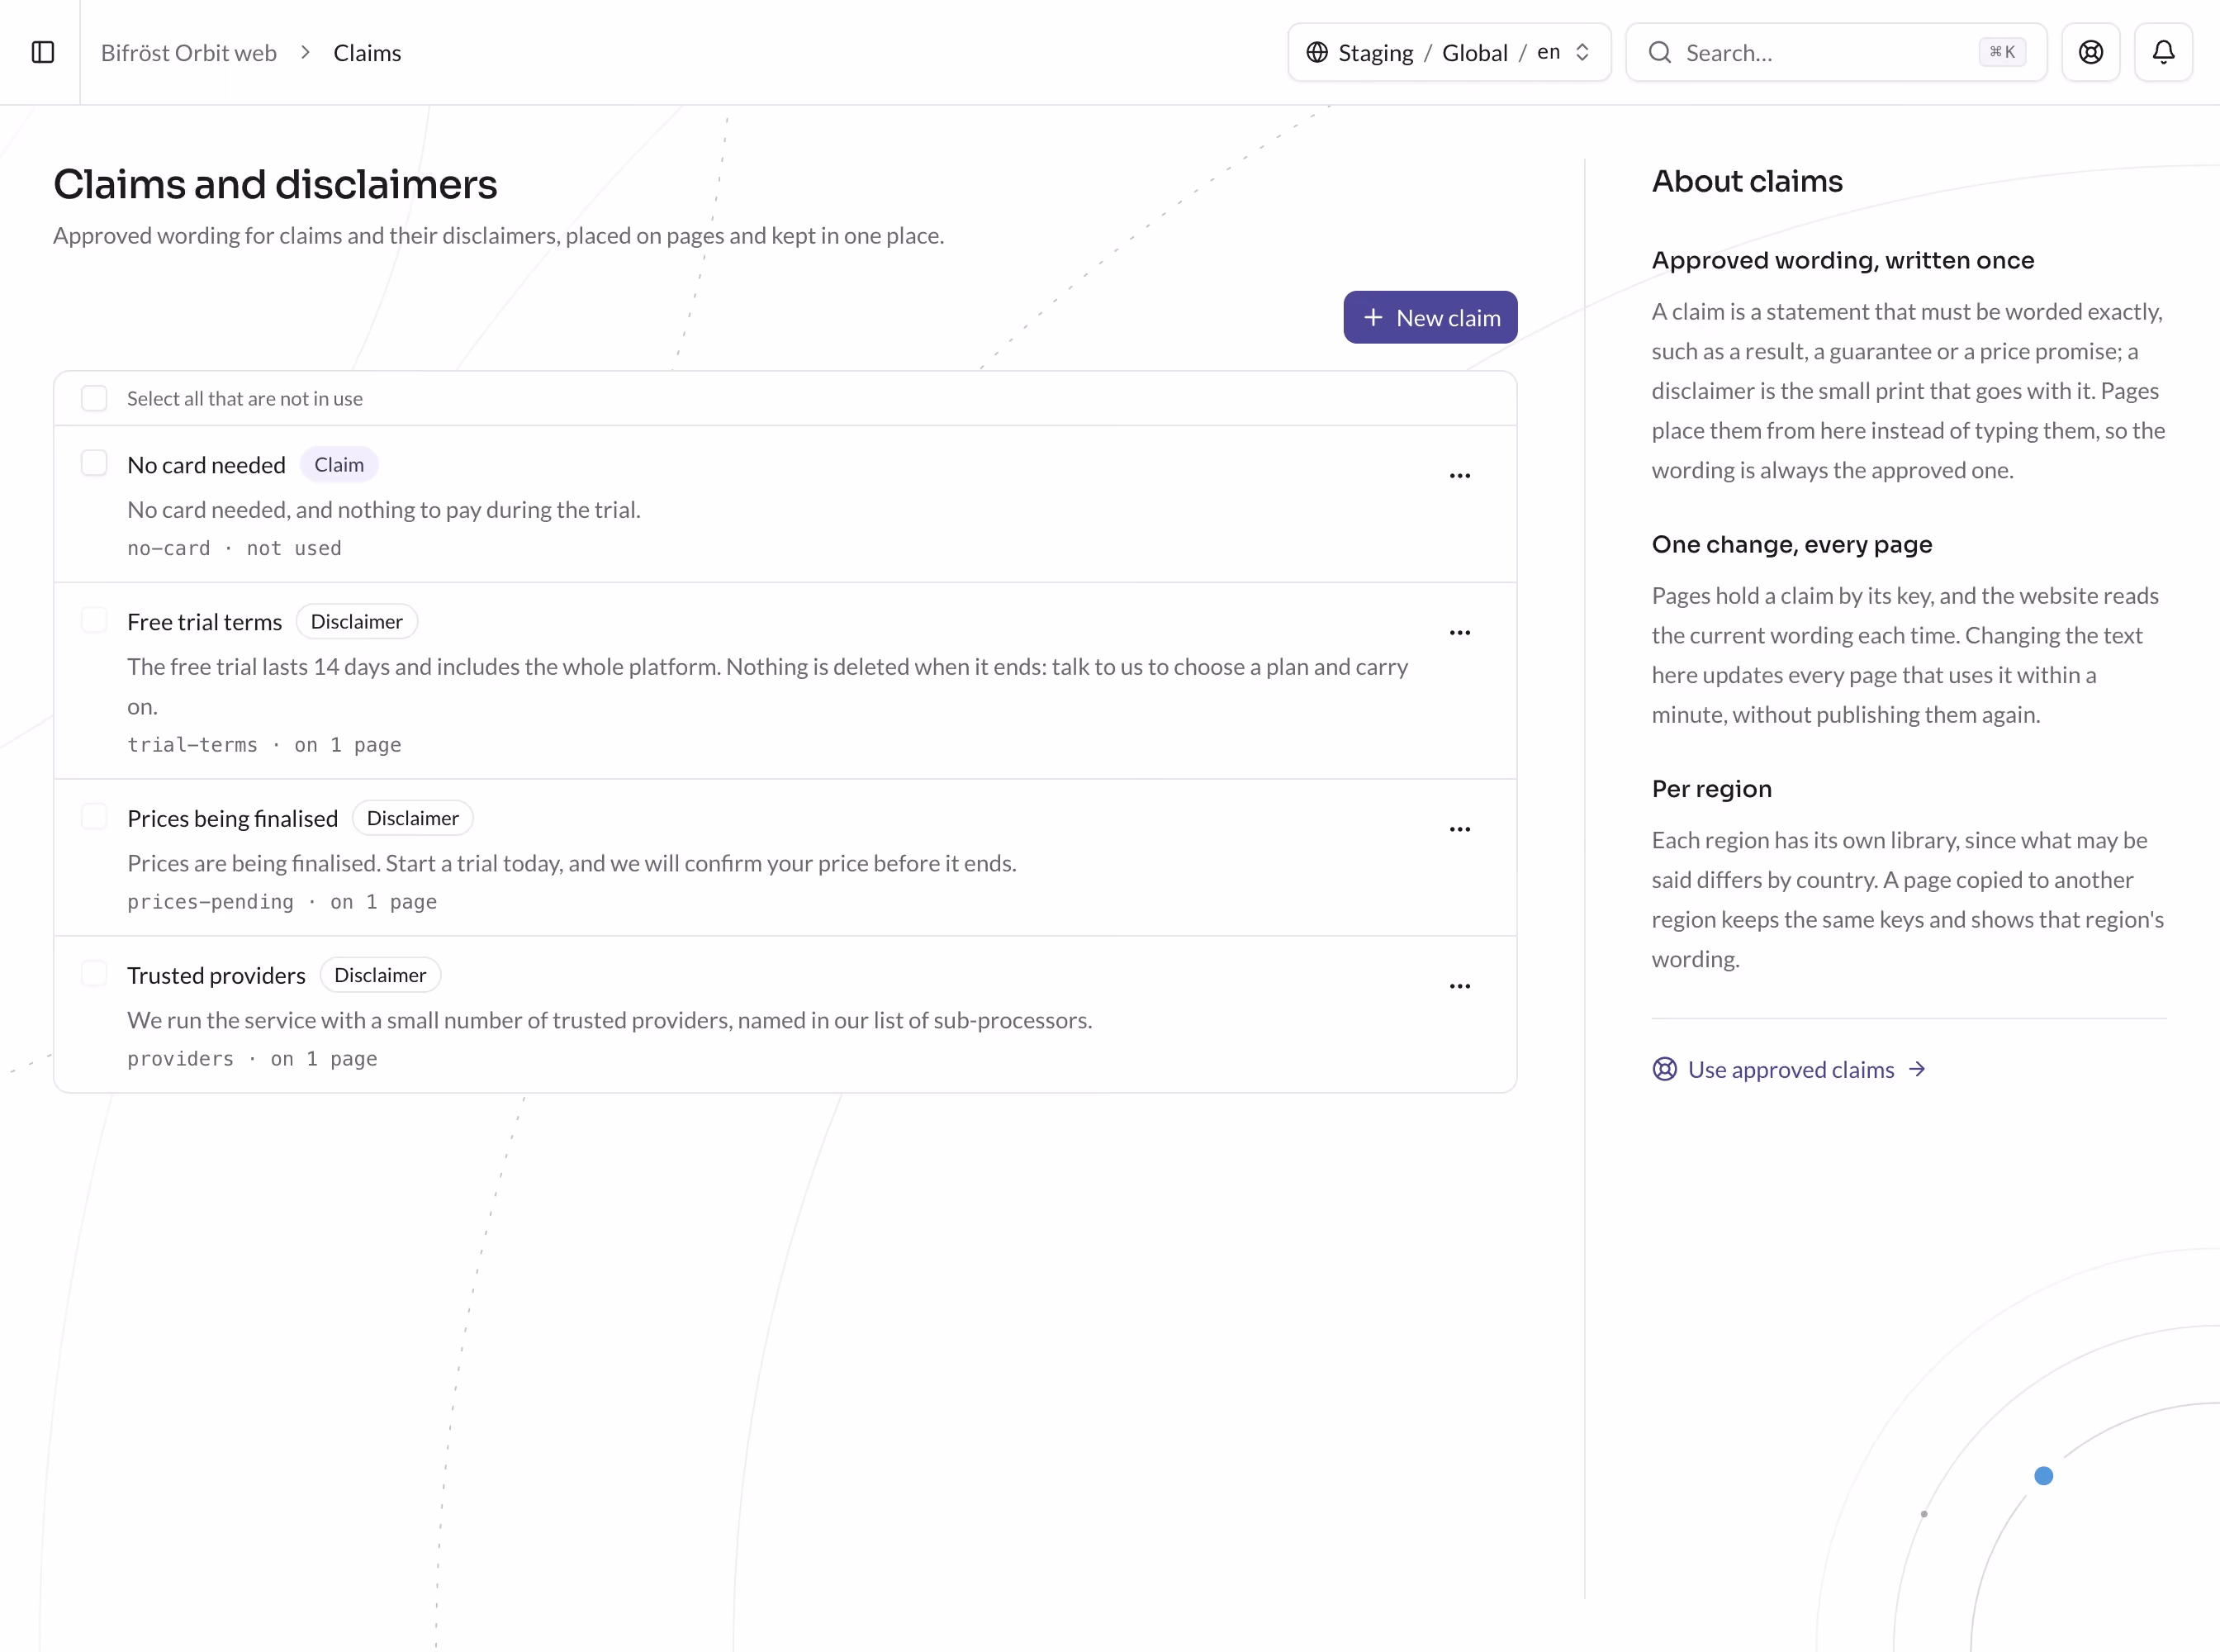Expand the Staging / Global / en selector
The height and width of the screenshot is (1652, 2220).
(1449, 52)
